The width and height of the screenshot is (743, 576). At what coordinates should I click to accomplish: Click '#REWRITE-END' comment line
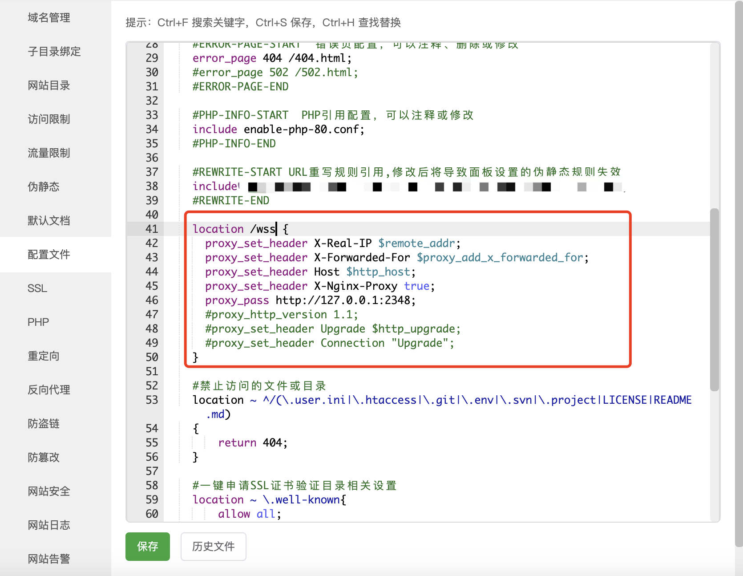point(231,200)
